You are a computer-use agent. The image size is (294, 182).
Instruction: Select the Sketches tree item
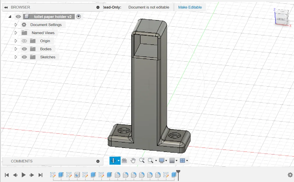(x=48, y=57)
